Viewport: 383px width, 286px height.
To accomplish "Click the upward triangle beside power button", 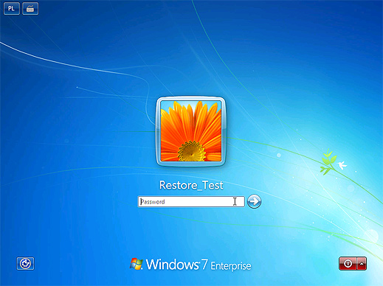I will click(362, 264).
